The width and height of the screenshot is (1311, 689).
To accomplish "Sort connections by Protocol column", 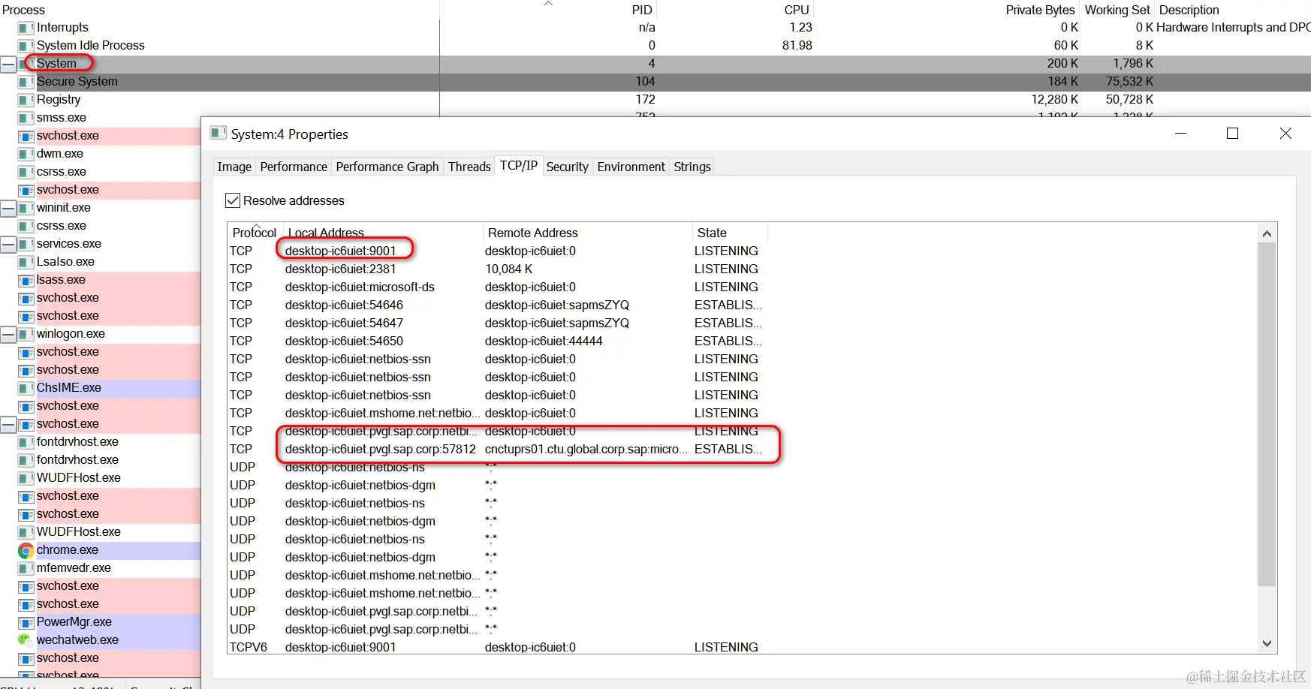I will click(x=255, y=233).
